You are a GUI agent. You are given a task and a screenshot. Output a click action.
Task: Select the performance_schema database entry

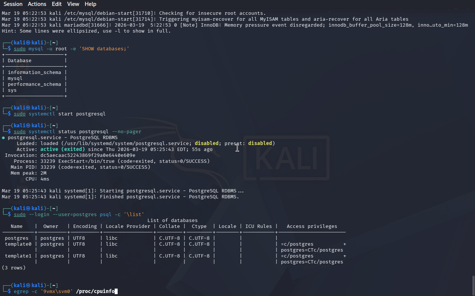tap(34, 84)
